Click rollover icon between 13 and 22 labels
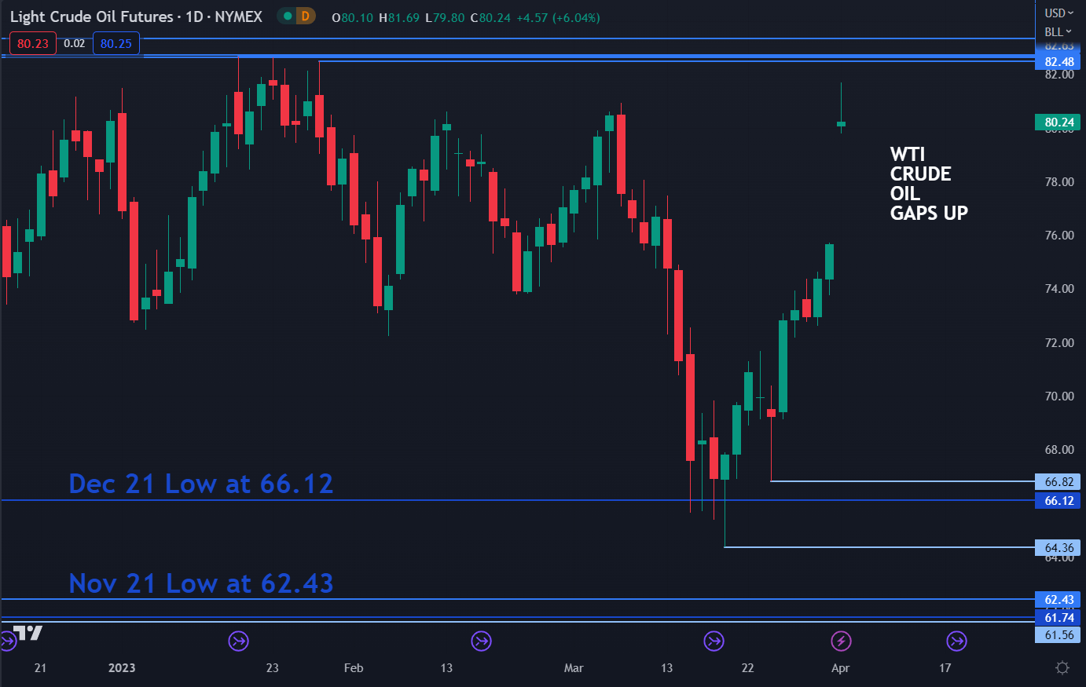Image resolution: width=1086 pixels, height=687 pixels. click(x=714, y=641)
